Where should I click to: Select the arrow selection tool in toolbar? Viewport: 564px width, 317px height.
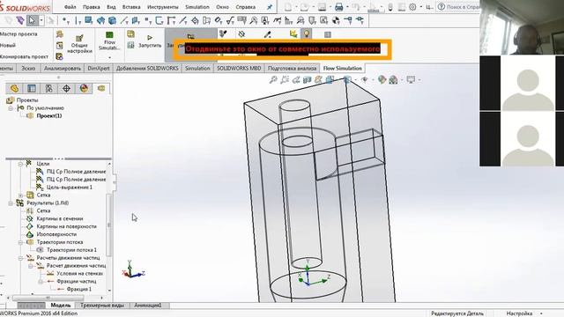[x=32, y=20]
